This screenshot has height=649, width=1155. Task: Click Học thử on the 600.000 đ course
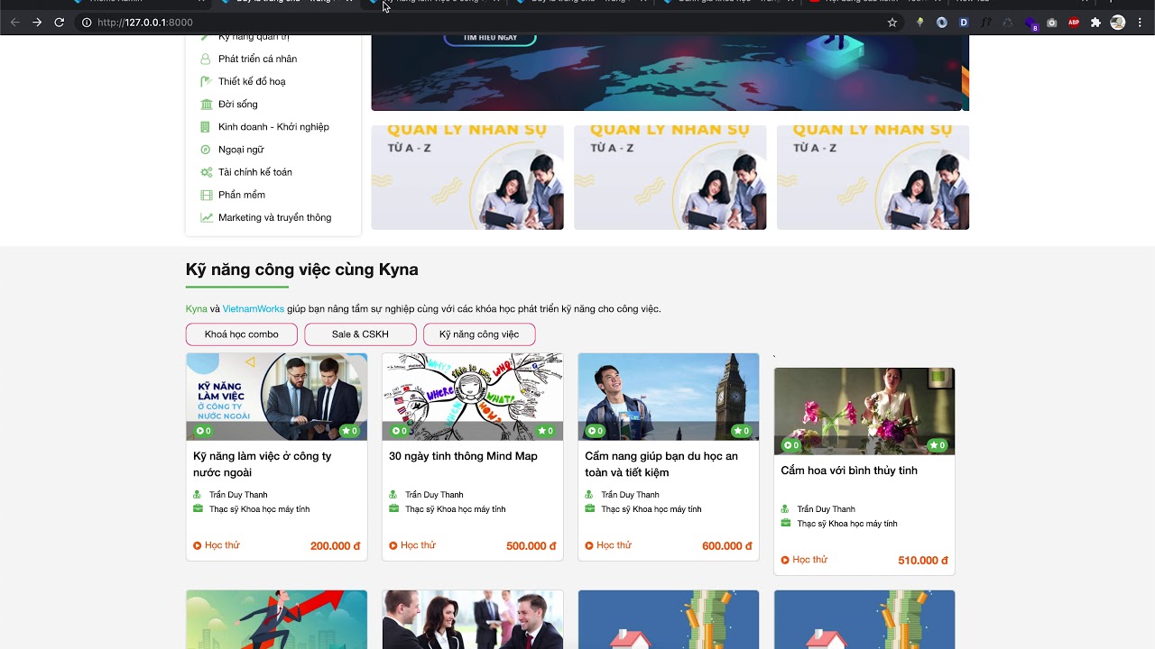pos(608,545)
